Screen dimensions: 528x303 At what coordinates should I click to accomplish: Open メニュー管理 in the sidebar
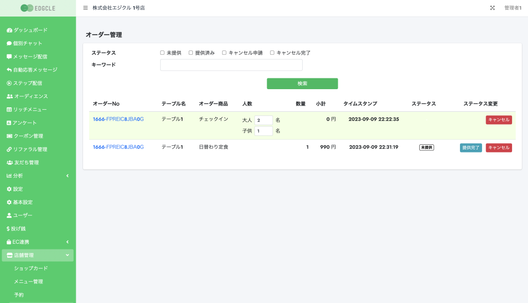pyautogui.click(x=28, y=281)
